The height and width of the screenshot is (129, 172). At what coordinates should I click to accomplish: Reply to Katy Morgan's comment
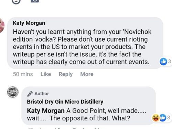coord(66,74)
